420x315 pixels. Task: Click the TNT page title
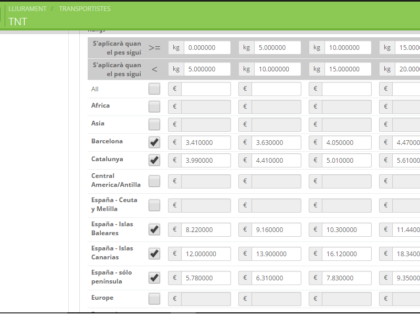coord(18,22)
